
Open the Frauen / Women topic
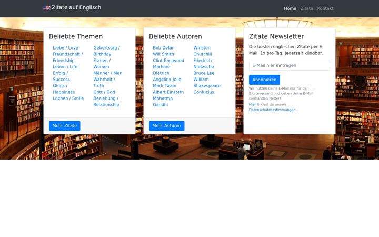[x=102, y=64]
